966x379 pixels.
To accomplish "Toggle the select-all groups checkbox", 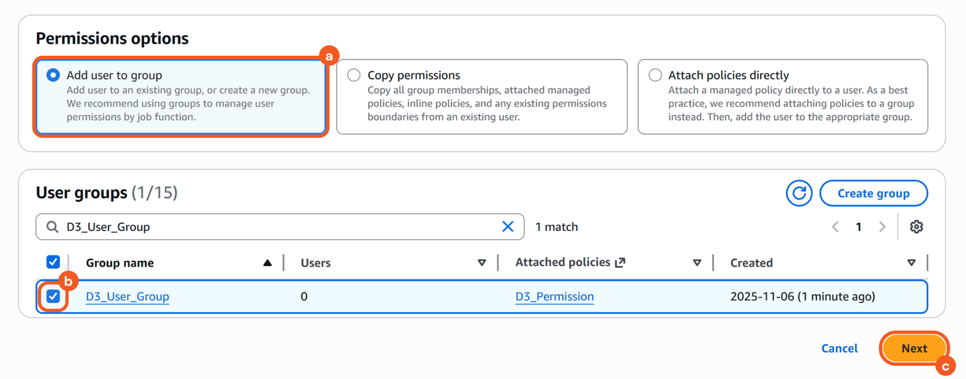I will (53, 262).
